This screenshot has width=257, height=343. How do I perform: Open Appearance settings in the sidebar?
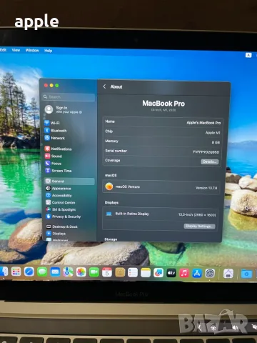tap(59, 189)
